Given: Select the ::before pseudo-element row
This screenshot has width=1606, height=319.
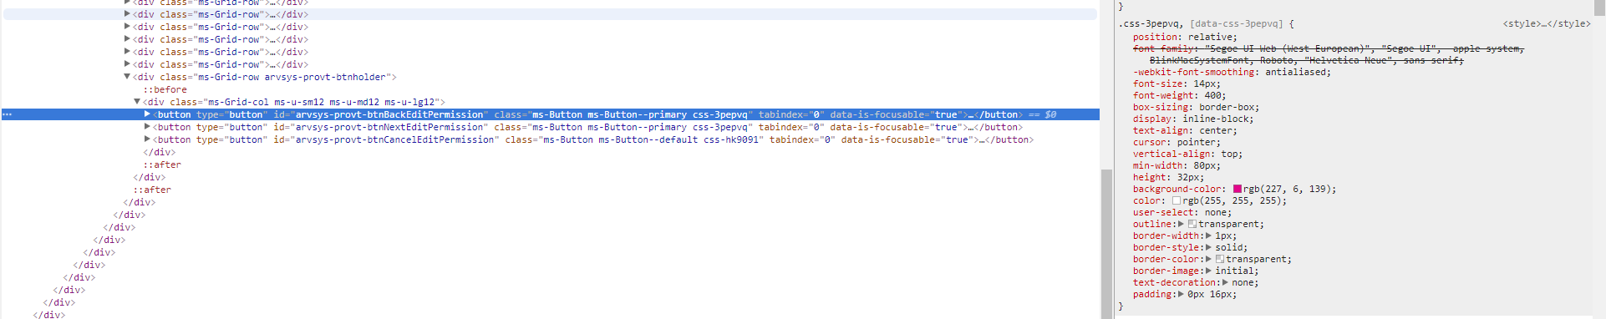Looking at the screenshot, I should (165, 89).
